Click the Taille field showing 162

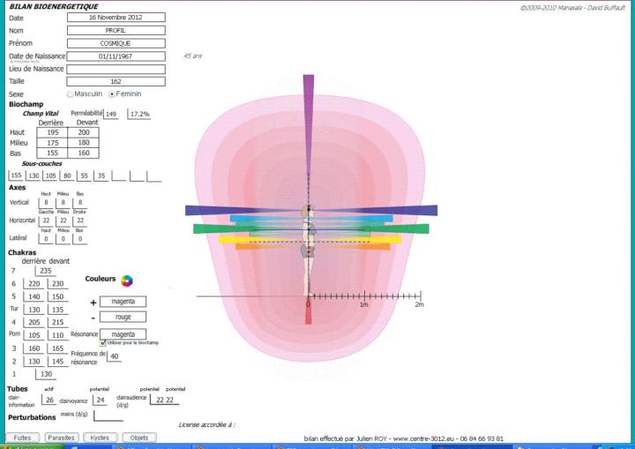point(116,81)
